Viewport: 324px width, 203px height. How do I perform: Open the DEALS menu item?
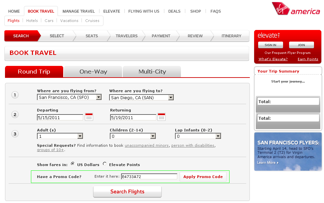[174, 11]
